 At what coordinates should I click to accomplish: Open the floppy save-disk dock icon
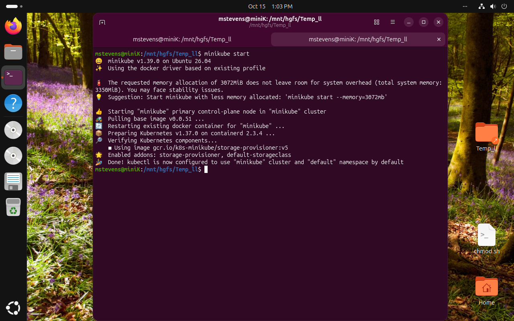click(x=13, y=181)
